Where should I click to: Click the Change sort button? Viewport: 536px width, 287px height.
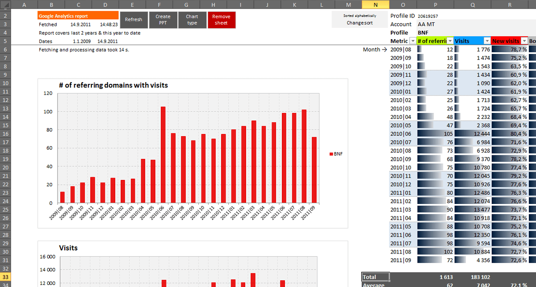(x=360, y=23)
